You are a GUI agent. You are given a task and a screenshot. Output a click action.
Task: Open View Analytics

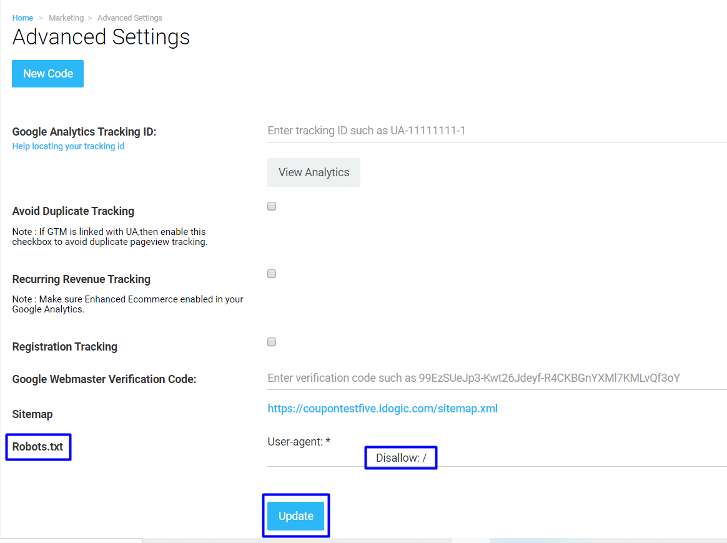[x=314, y=172]
